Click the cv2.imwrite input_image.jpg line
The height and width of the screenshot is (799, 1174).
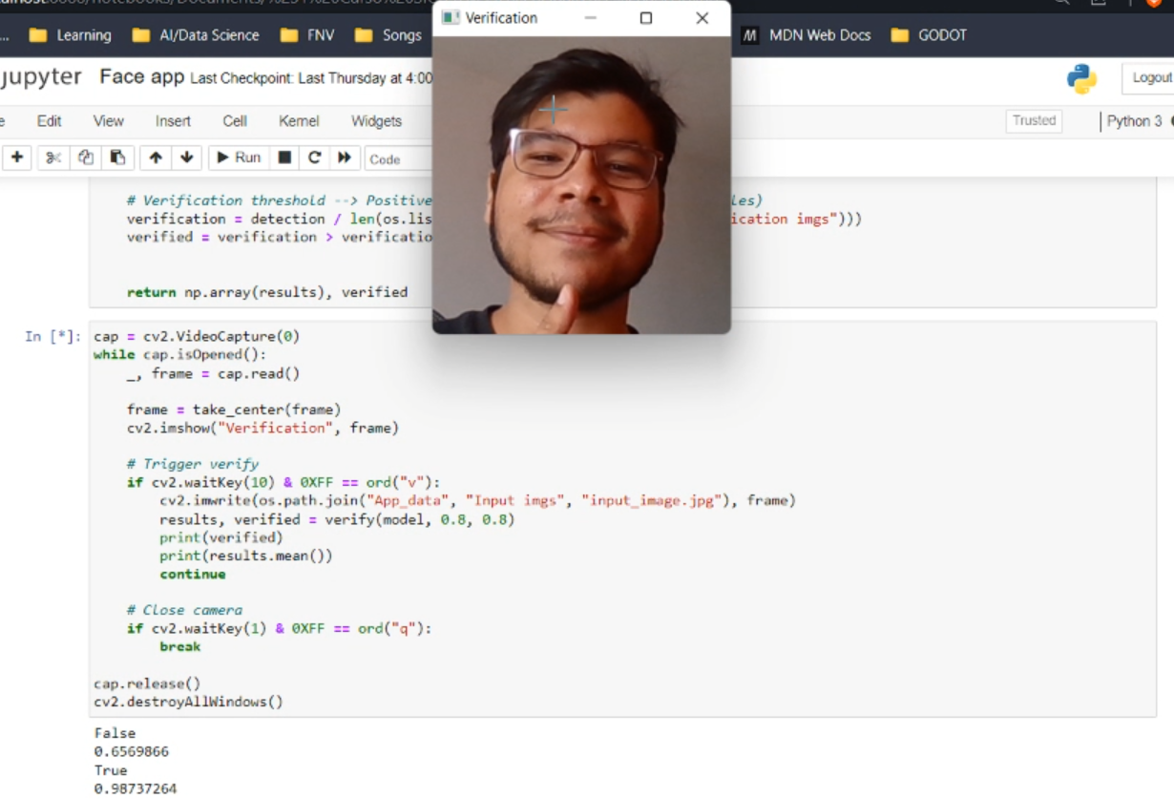(x=477, y=501)
